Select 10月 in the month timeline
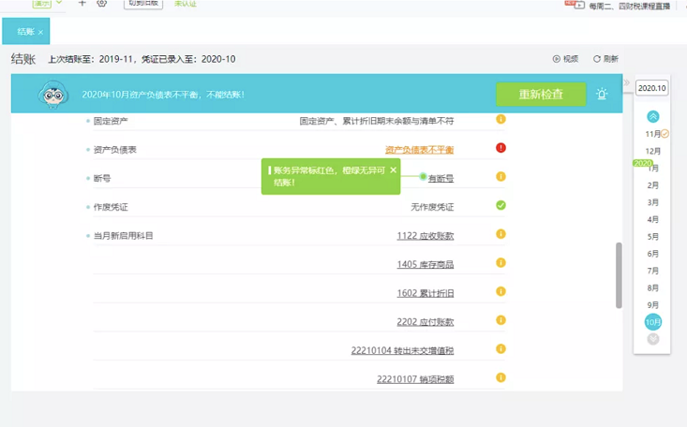687x427 pixels. (653, 322)
